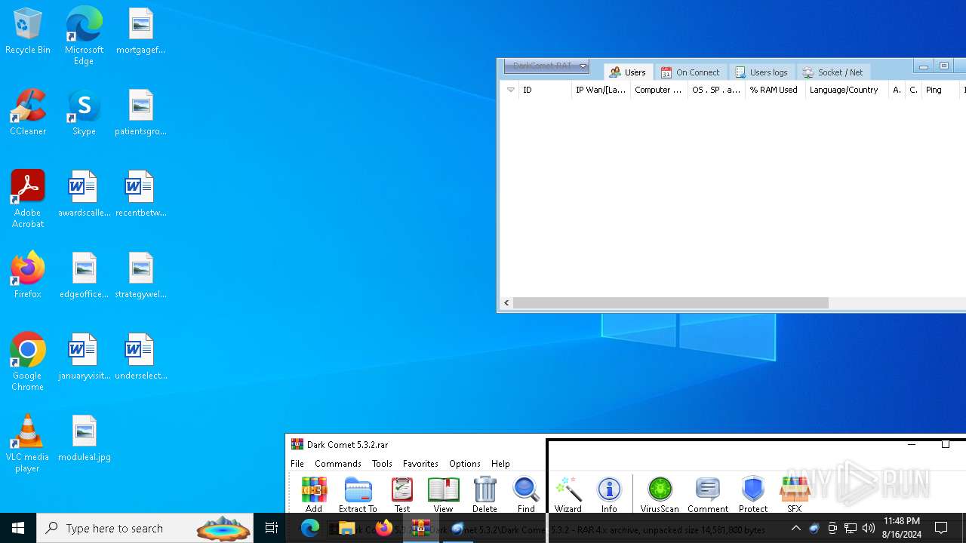The width and height of the screenshot is (966, 543).
Task: Switch to WinRAR via taskbar button
Action: 421,528
